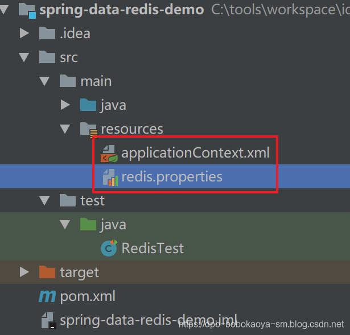
Task: Expand the .idea folder arrow
Action: pyautogui.click(x=24, y=33)
